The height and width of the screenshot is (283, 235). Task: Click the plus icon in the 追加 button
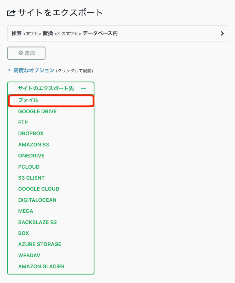pos(21,53)
